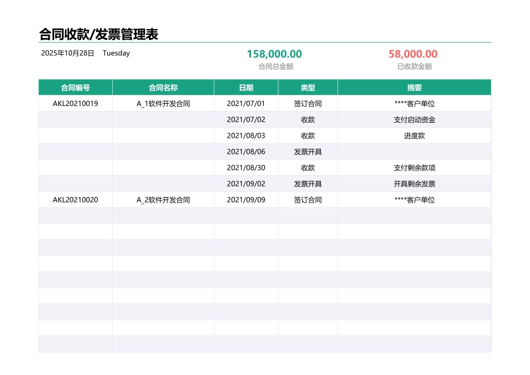Image resolution: width=530 pixels, height=375 pixels.
Task: Select the 摘要 column header
Action: point(414,87)
